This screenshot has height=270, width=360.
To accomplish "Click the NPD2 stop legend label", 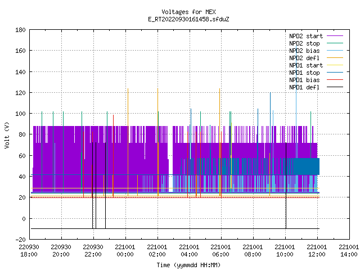I will pos(304,43).
